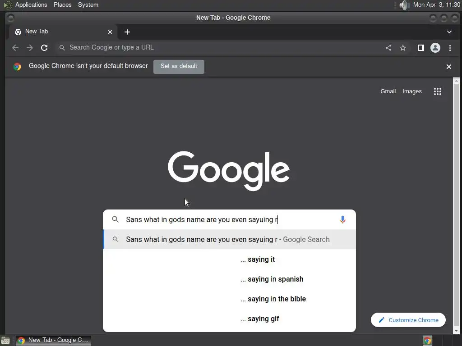Click the browser forward arrow
This screenshot has width=462, height=346.
[x=30, y=48]
